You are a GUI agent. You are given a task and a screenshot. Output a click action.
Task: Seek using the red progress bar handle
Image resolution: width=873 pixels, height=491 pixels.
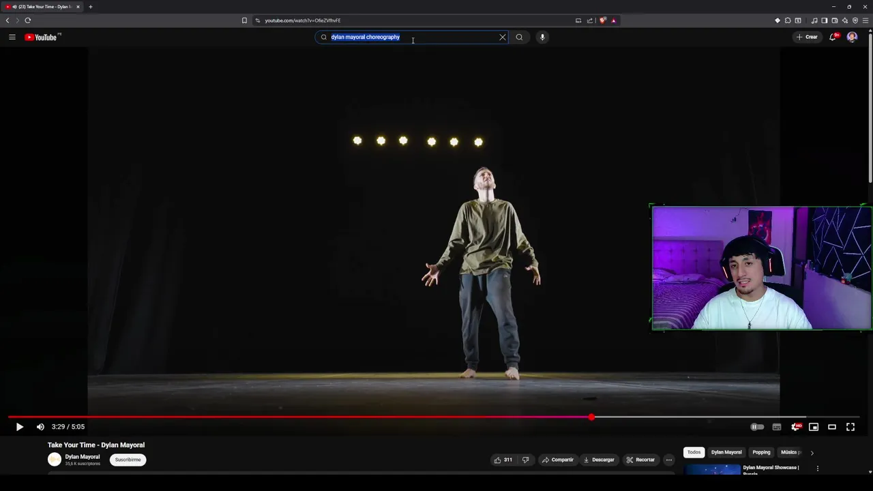point(591,417)
